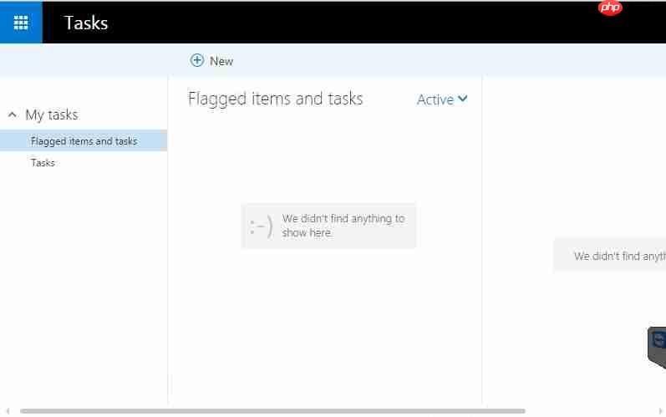Click the red php badge icon
Image resolution: width=666 pixels, height=417 pixels.
[x=611, y=8]
